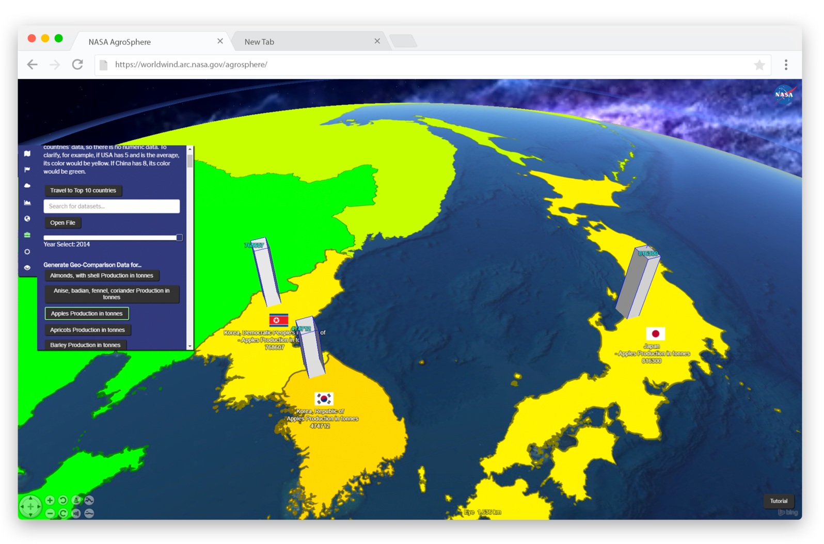Select Barley Production in tonnes
This screenshot has height=544, width=824.
[x=85, y=345]
